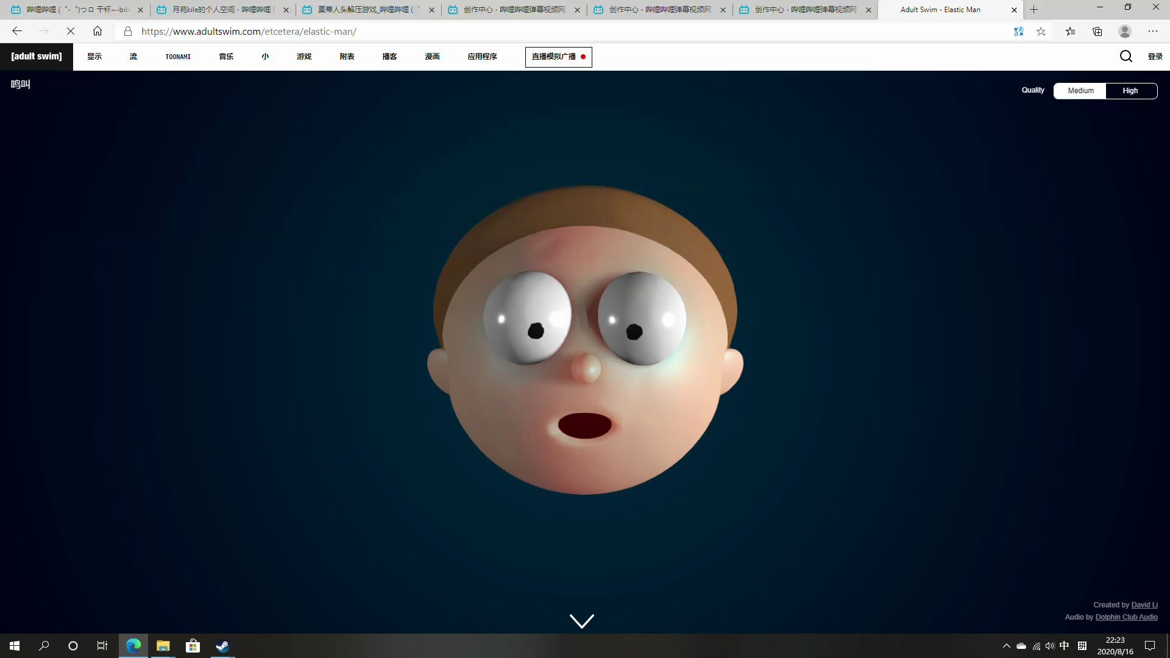This screenshot has height=658, width=1170.
Task: Close the 月苑kile的个人空间 tab
Action: pyautogui.click(x=286, y=10)
